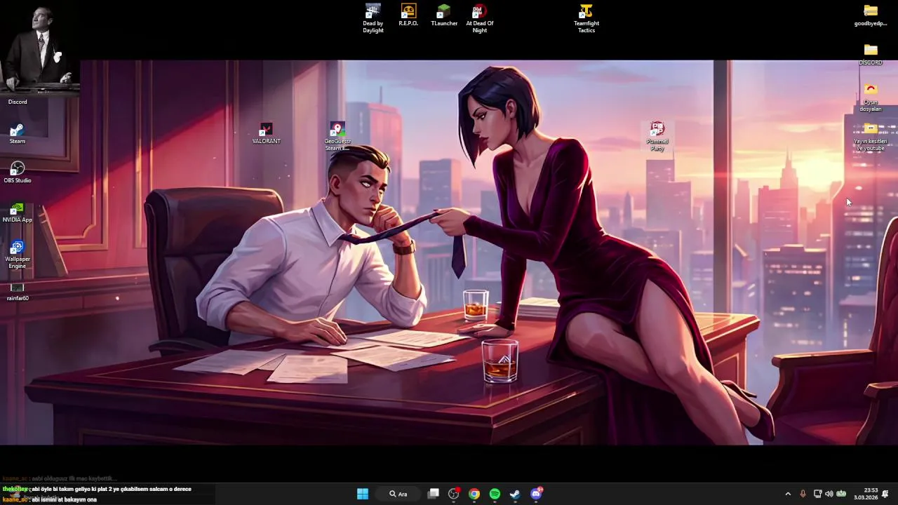Open the OBS Studio desktop shortcut
Image resolution: width=898 pixels, height=505 pixels.
(x=18, y=173)
